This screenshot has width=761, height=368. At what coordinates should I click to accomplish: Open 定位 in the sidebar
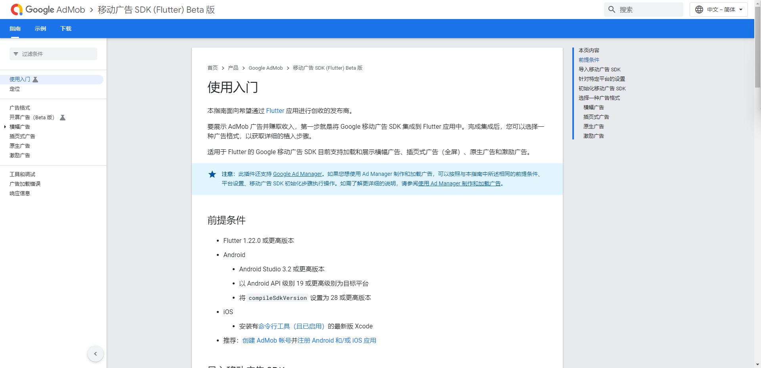click(x=15, y=89)
